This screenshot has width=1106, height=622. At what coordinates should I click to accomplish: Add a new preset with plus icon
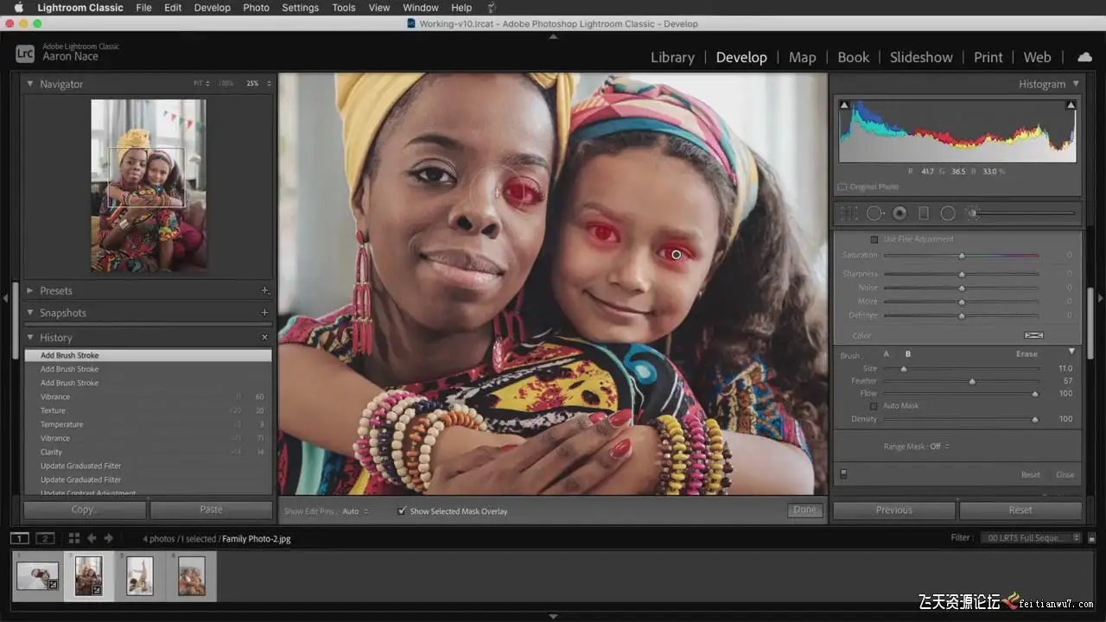click(x=264, y=291)
